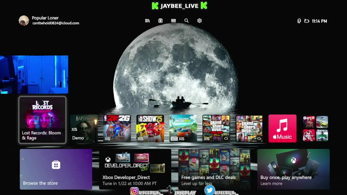Screen dimensions: 347x195
Task: Click the webcam overlay video feed
Action: tap(34, 74)
